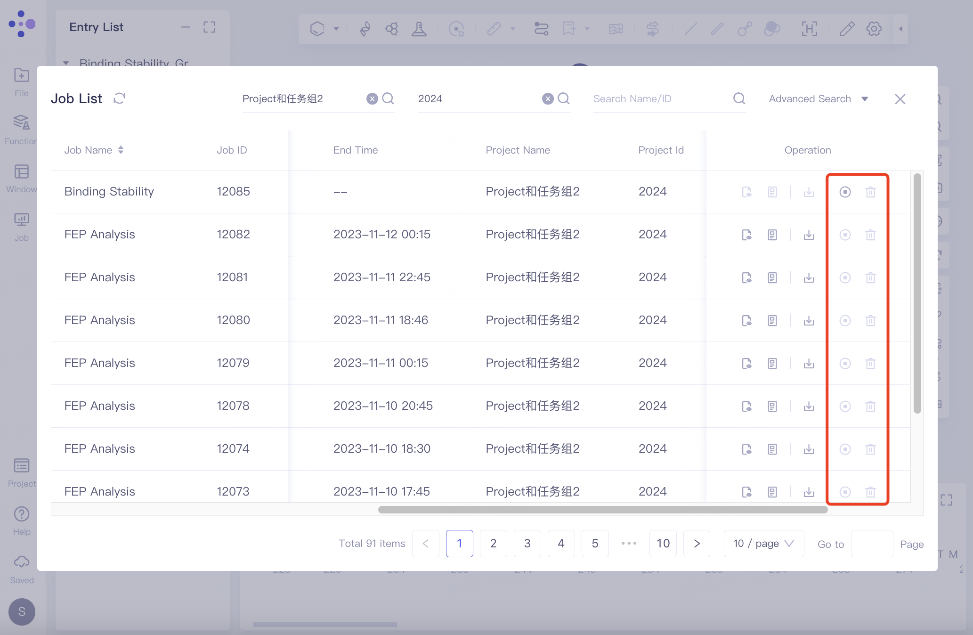Stop the running Binding Stability job 12085
This screenshot has height=635, width=973.
844,192
